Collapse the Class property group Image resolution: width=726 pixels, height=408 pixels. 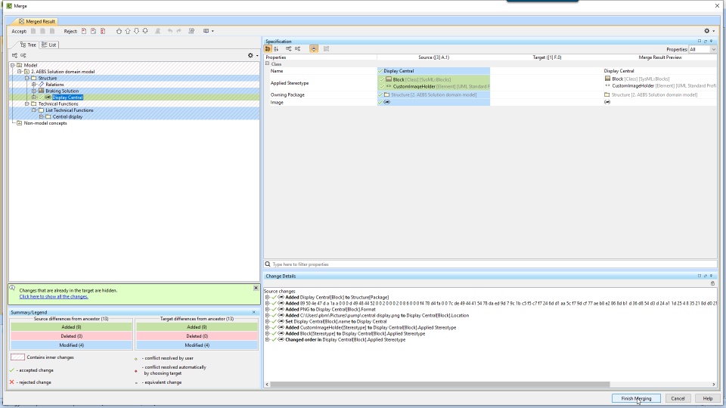coord(267,63)
